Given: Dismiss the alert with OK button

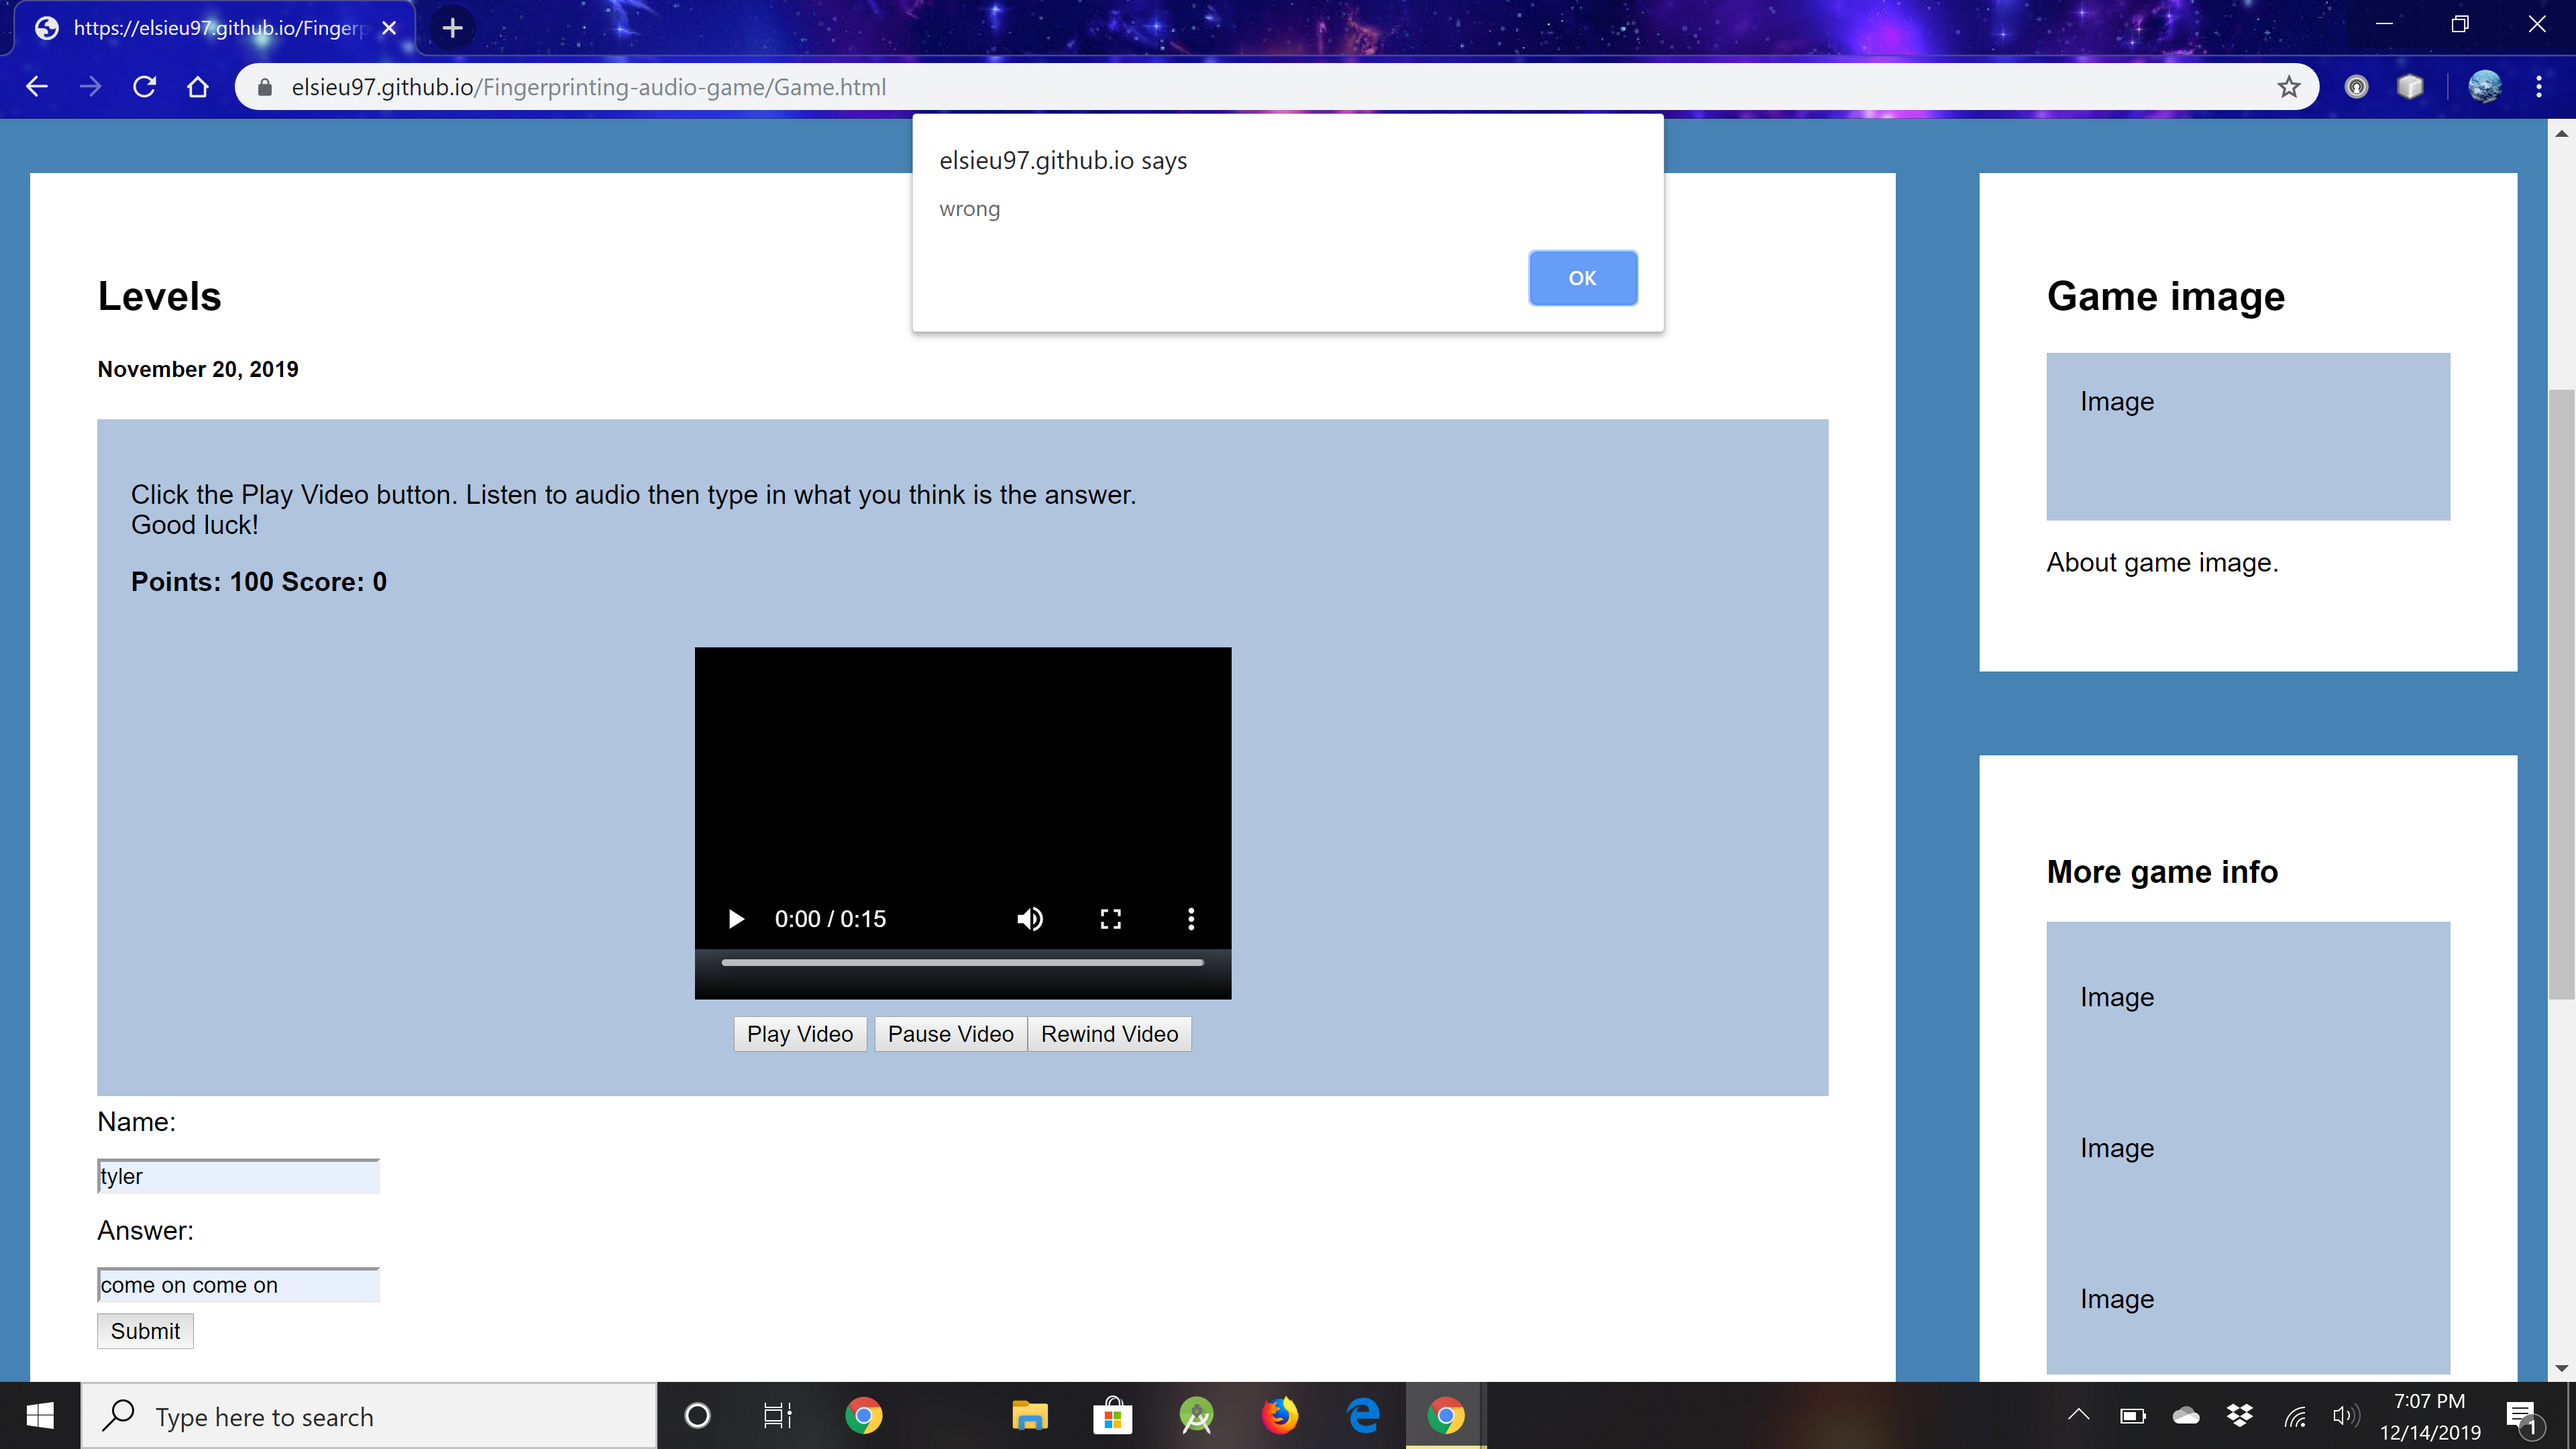Looking at the screenshot, I should pos(1582,278).
